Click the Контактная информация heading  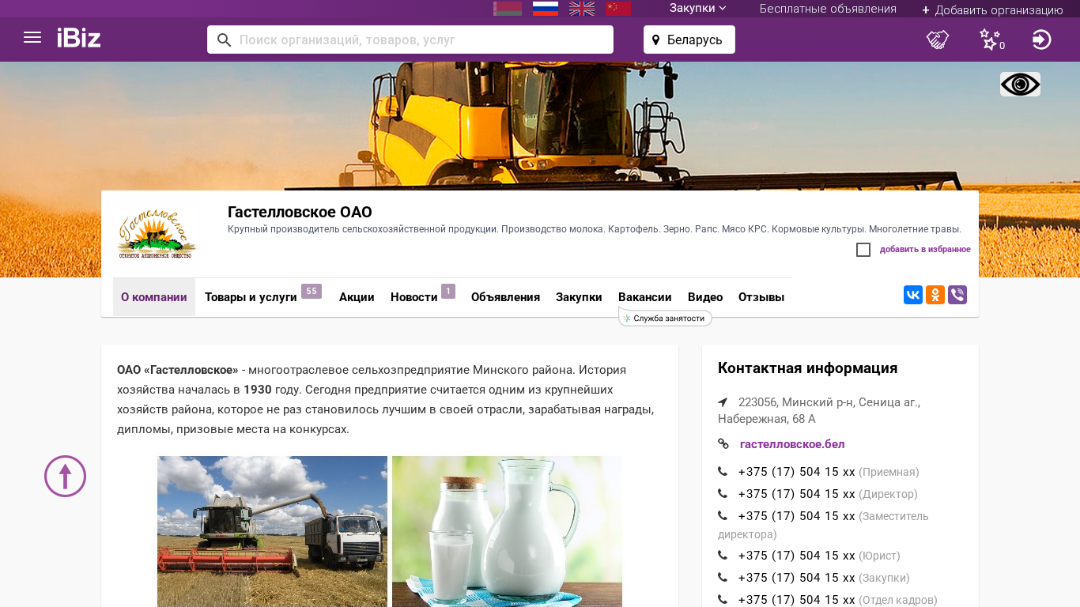tap(807, 368)
